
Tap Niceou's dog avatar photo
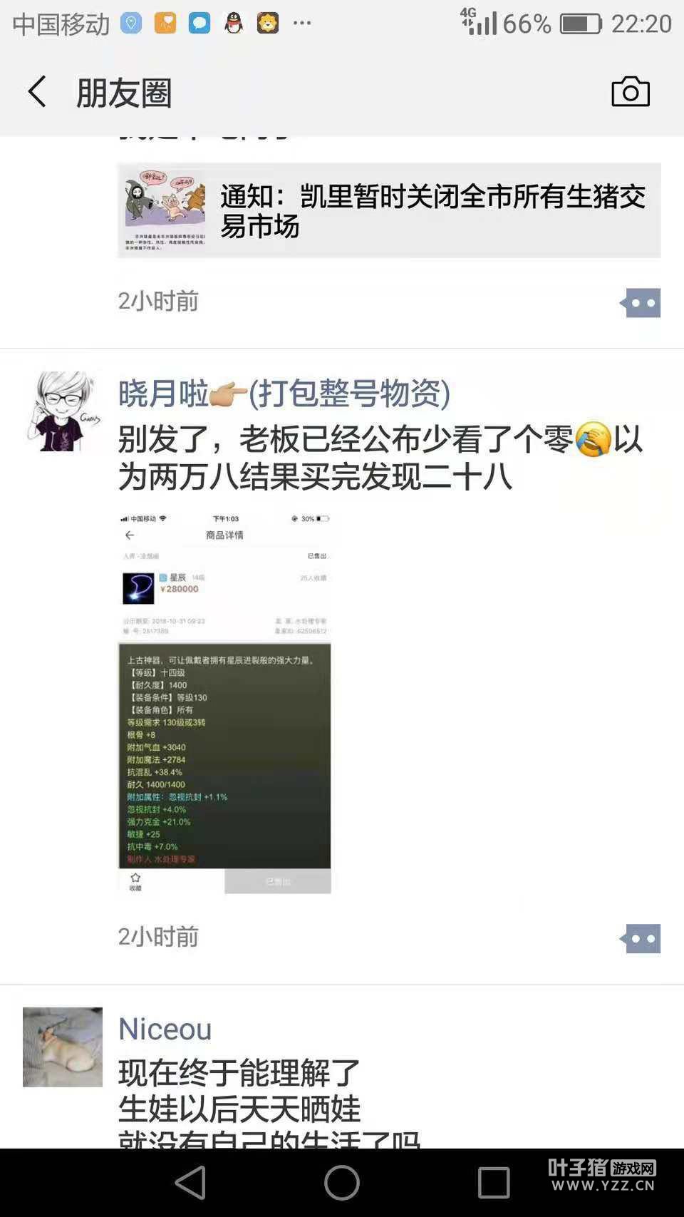coord(63,1047)
